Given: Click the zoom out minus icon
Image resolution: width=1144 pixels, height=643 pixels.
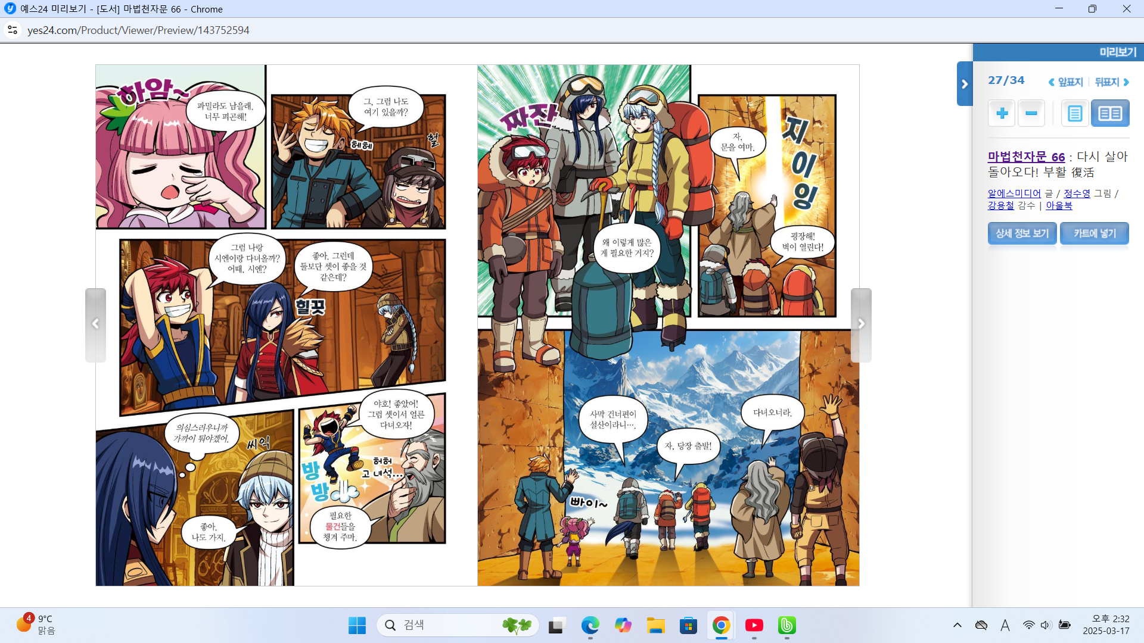Looking at the screenshot, I should (x=1031, y=113).
